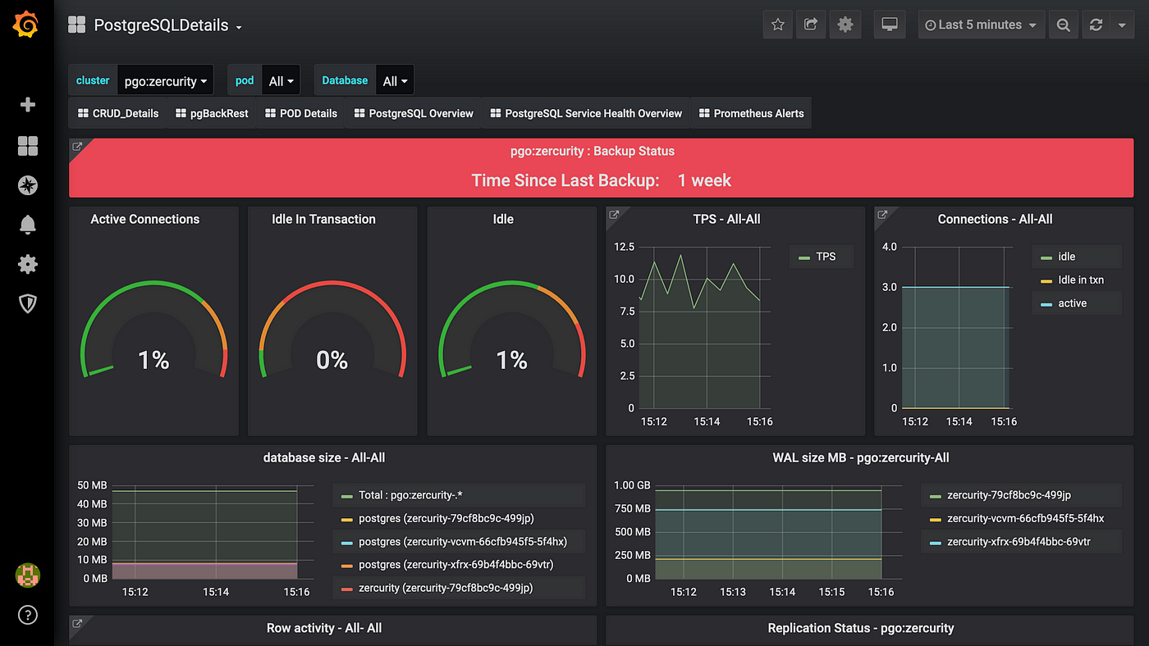Refresh the dashboard

[1096, 25]
